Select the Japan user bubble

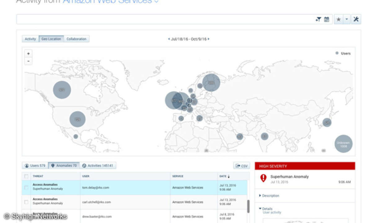327,123
